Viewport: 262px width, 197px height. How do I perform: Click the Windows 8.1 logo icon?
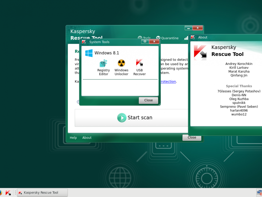[89, 53]
